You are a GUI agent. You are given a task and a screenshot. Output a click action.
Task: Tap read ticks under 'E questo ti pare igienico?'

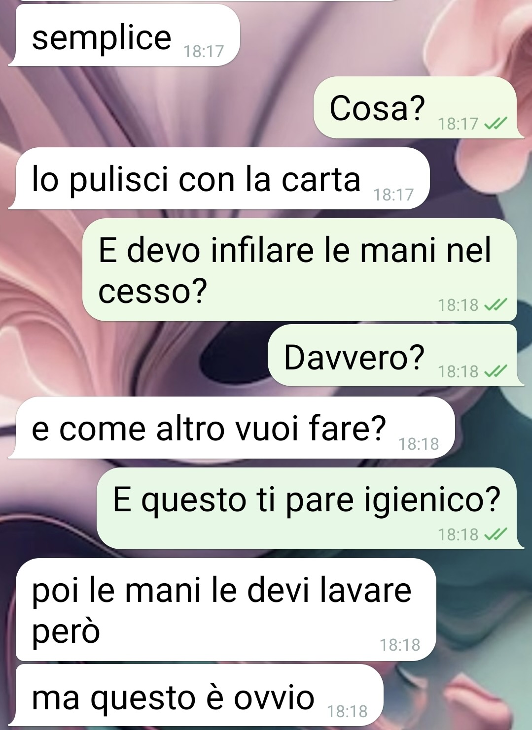click(x=496, y=534)
